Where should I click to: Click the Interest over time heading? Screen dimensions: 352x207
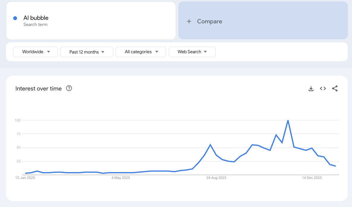[38, 88]
